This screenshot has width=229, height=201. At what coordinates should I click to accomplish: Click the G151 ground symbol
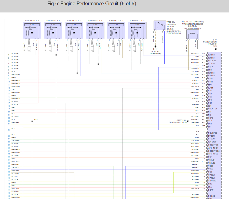[x=216, y=49]
